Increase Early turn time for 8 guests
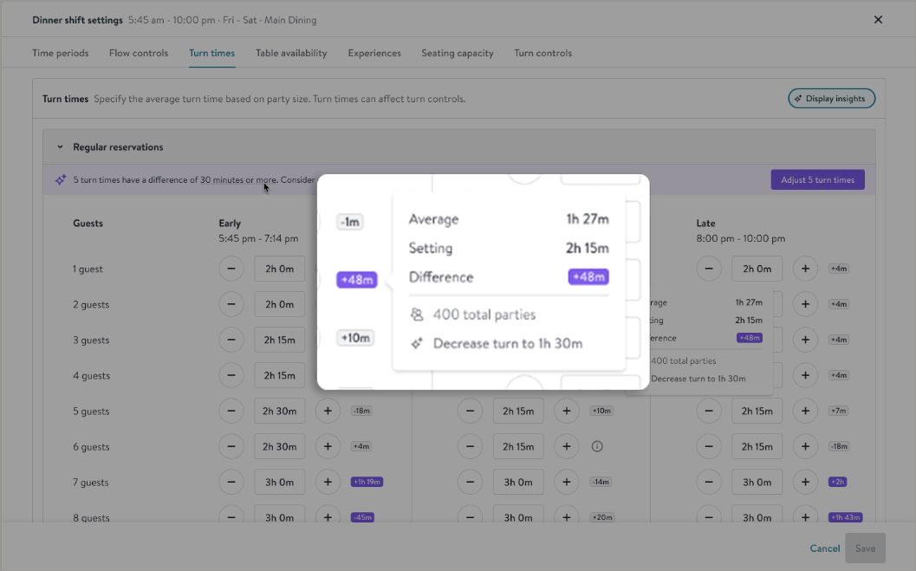This screenshot has width=916, height=571. [x=328, y=517]
